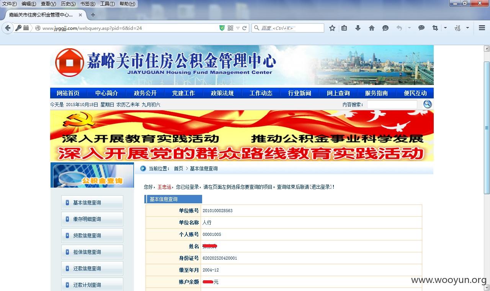Open the 查看(V) menu

coord(48,4)
